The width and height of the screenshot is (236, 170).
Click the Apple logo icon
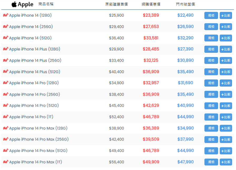coord(14,4)
